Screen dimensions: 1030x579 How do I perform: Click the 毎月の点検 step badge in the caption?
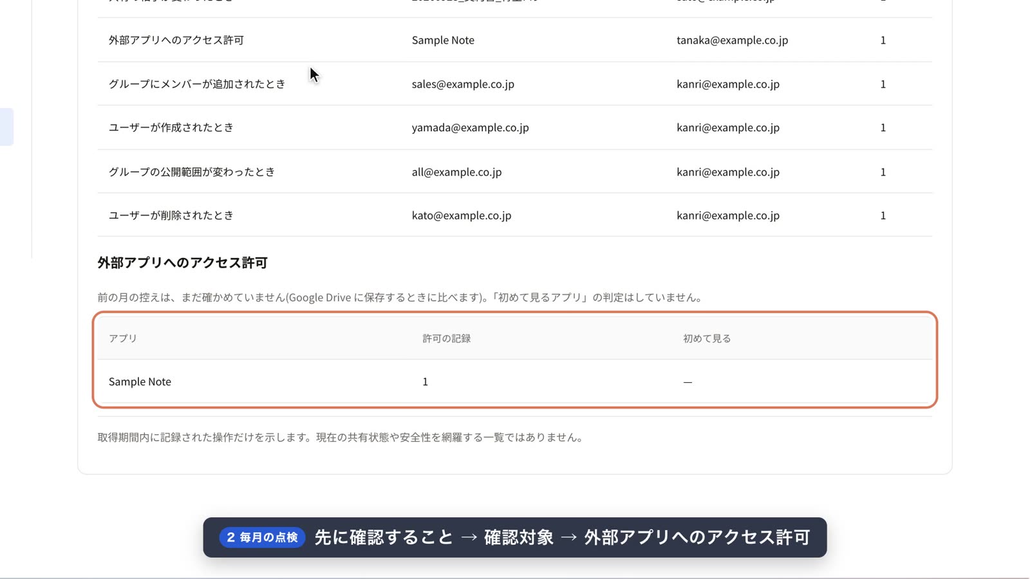click(262, 537)
